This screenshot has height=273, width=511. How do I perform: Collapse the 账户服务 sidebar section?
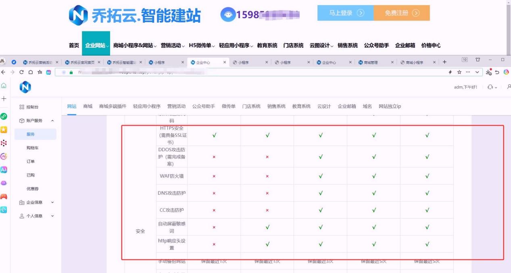point(52,121)
